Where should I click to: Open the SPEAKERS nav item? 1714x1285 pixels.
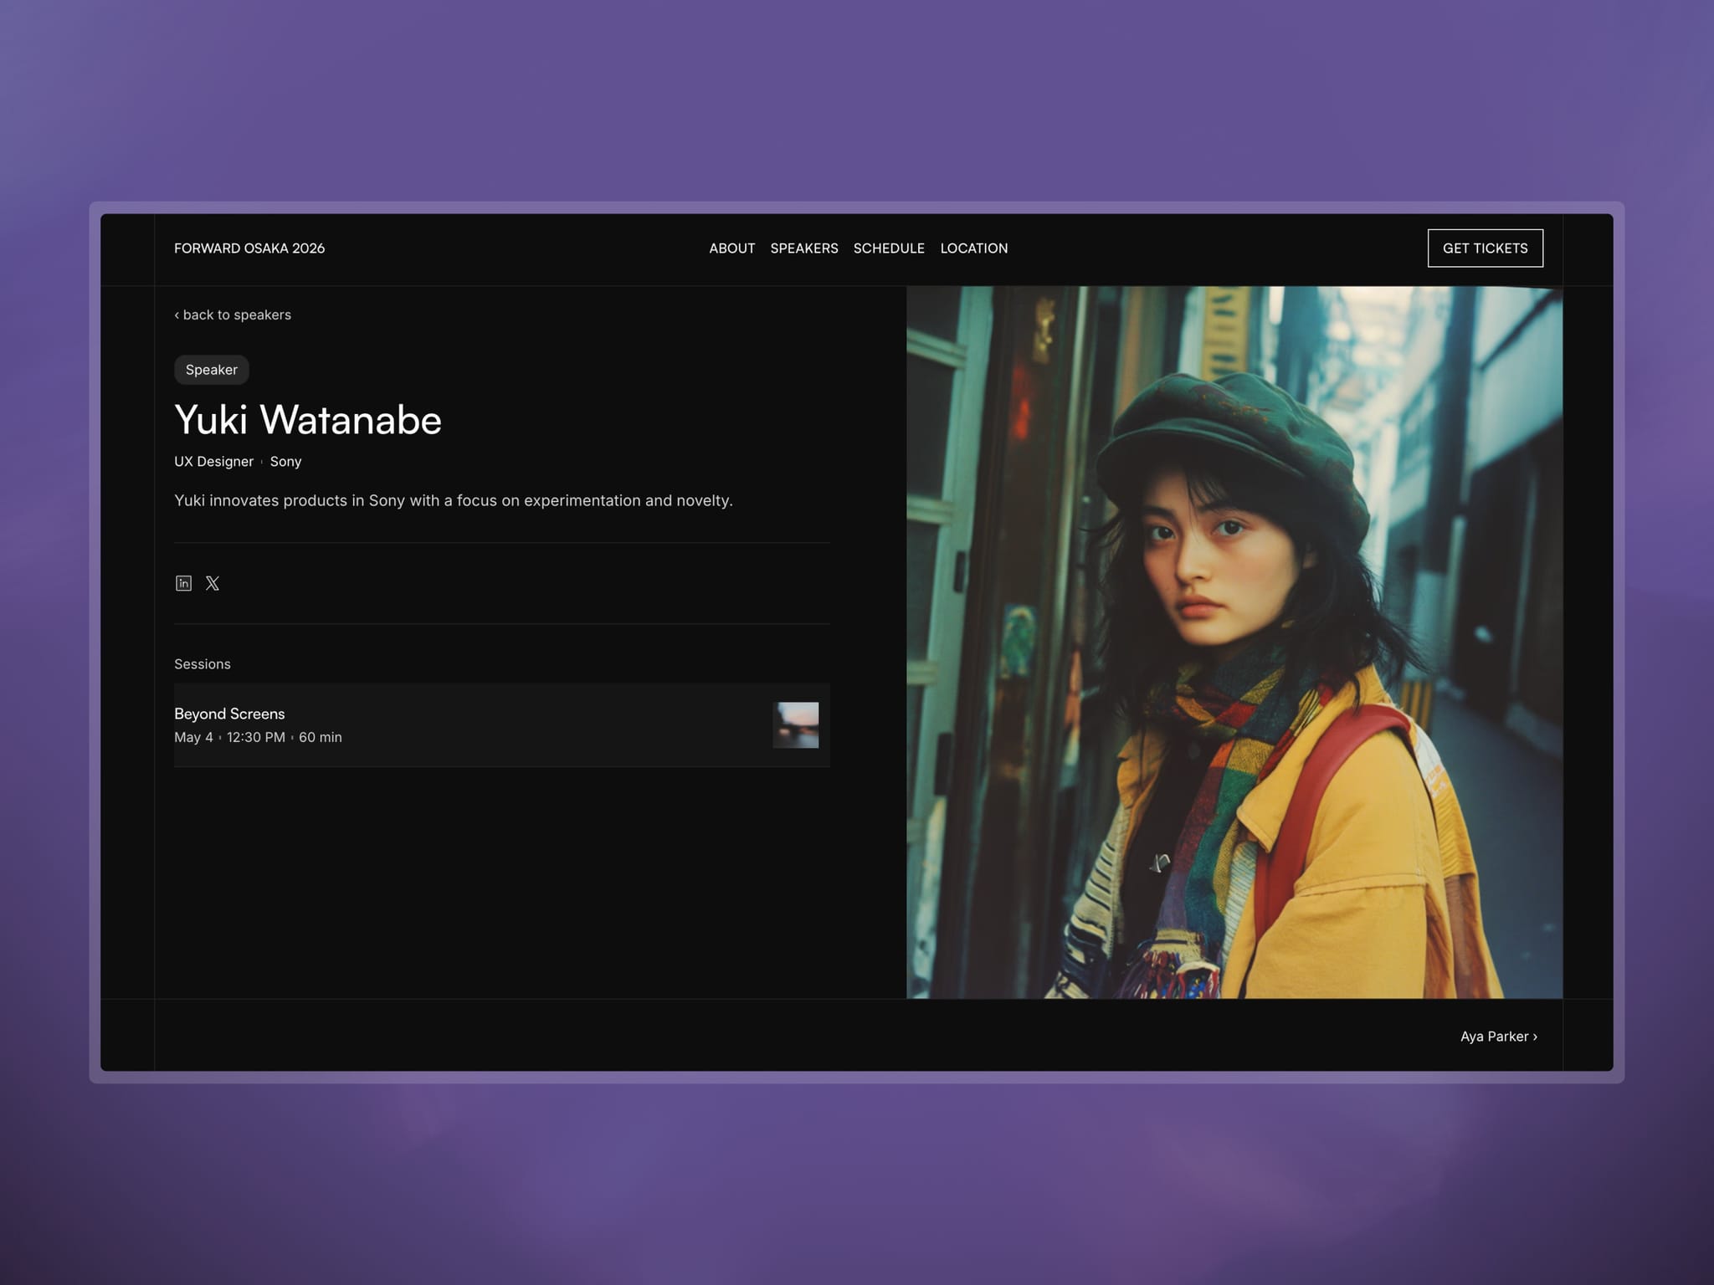pos(803,248)
